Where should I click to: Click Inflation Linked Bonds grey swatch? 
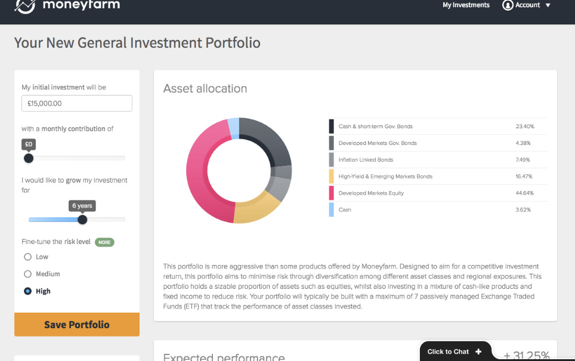point(332,159)
